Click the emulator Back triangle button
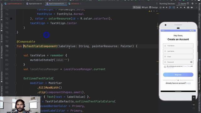The image size is (201, 113). pos(177,8)
